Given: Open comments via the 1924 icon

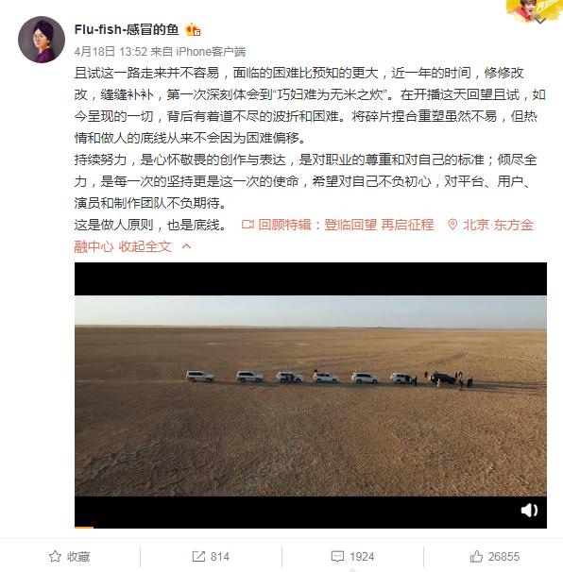Looking at the screenshot, I should [352, 556].
